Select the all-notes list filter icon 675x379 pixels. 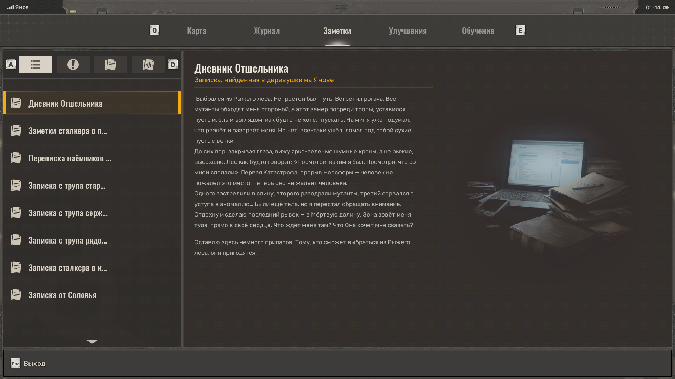click(x=35, y=65)
